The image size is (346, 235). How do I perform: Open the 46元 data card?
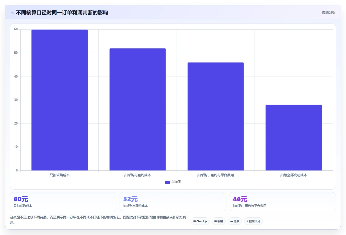282,202
